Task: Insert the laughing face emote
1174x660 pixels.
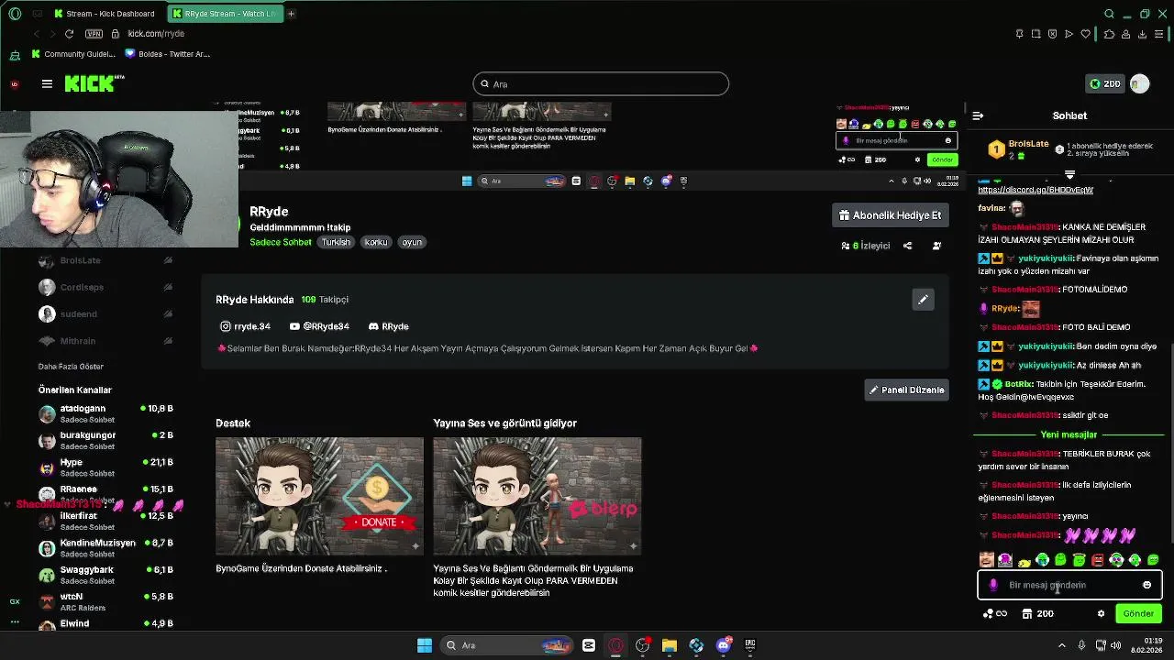Action: click(x=986, y=559)
